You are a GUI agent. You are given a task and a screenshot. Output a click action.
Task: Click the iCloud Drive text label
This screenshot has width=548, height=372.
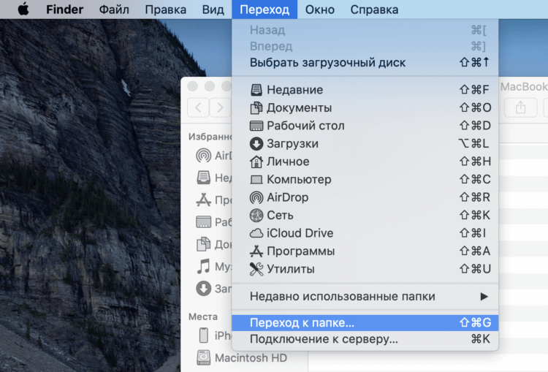click(x=300, y=233)
